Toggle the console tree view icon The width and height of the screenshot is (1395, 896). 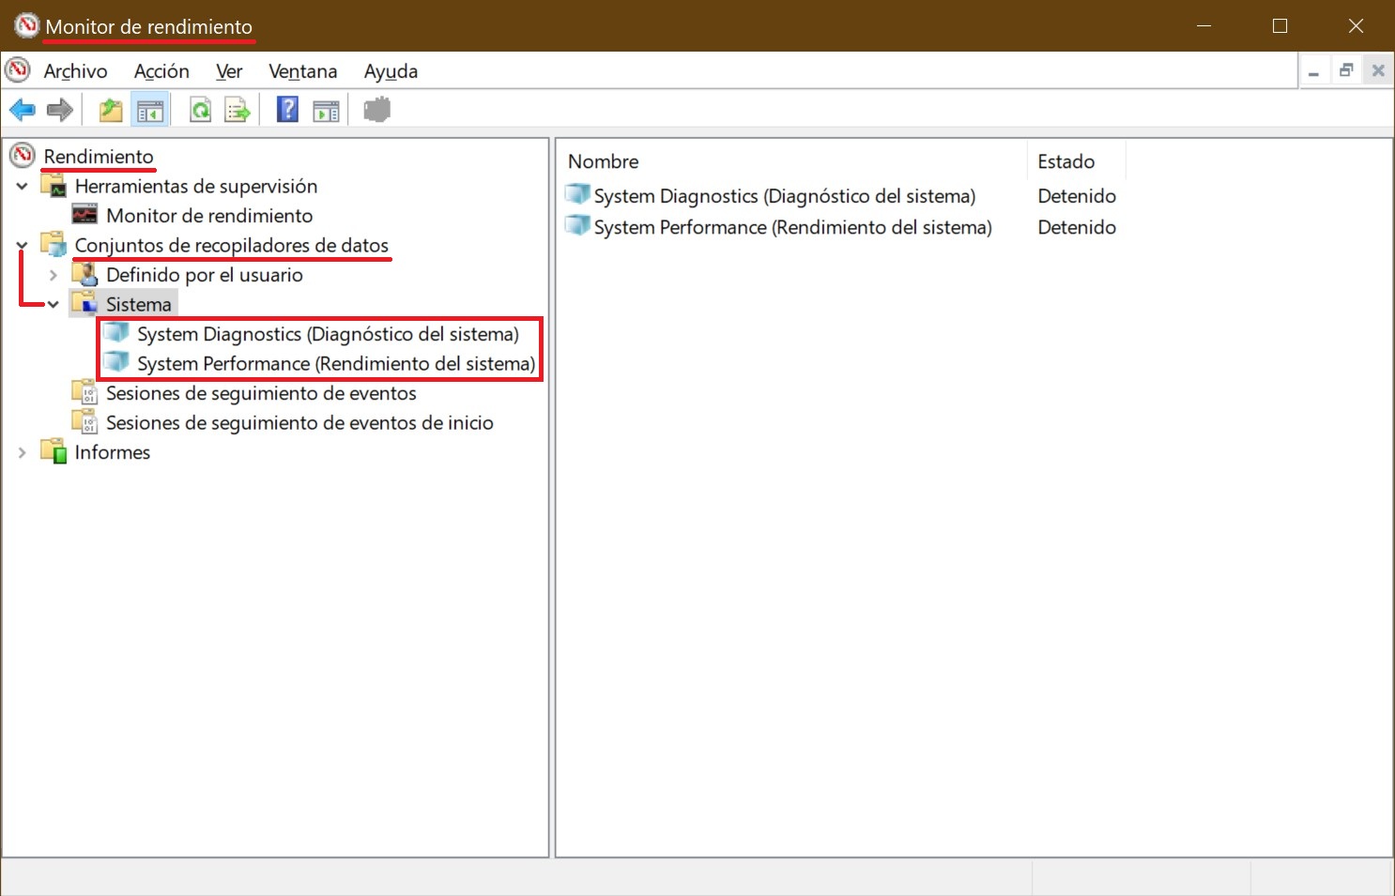[x=150, y=111]
